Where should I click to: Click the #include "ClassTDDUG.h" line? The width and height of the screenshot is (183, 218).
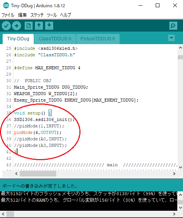pyautogui.click(x=44, y=55)
